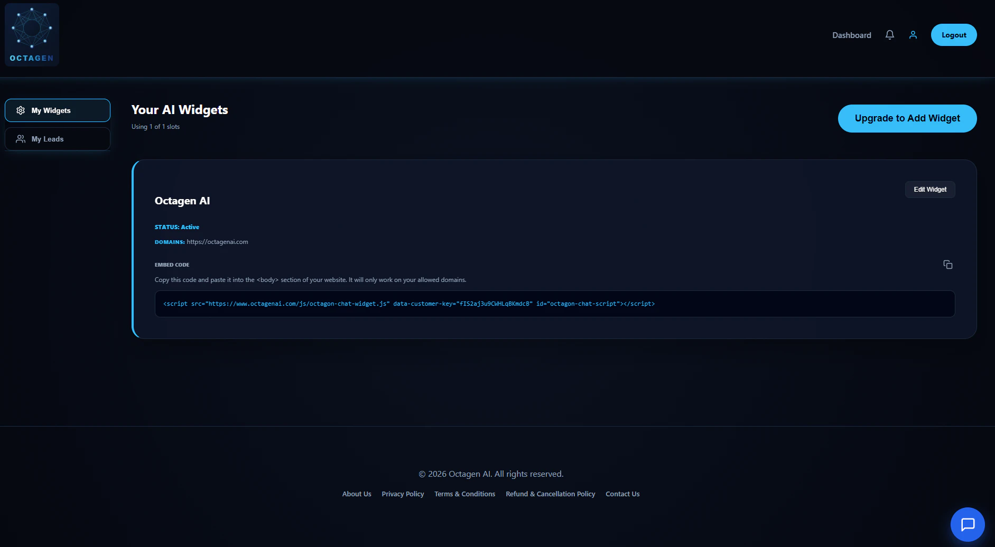Viewport: 995px width, 547px height.
Task: Open My Leads in the sidebar
Action: point(58,139)
